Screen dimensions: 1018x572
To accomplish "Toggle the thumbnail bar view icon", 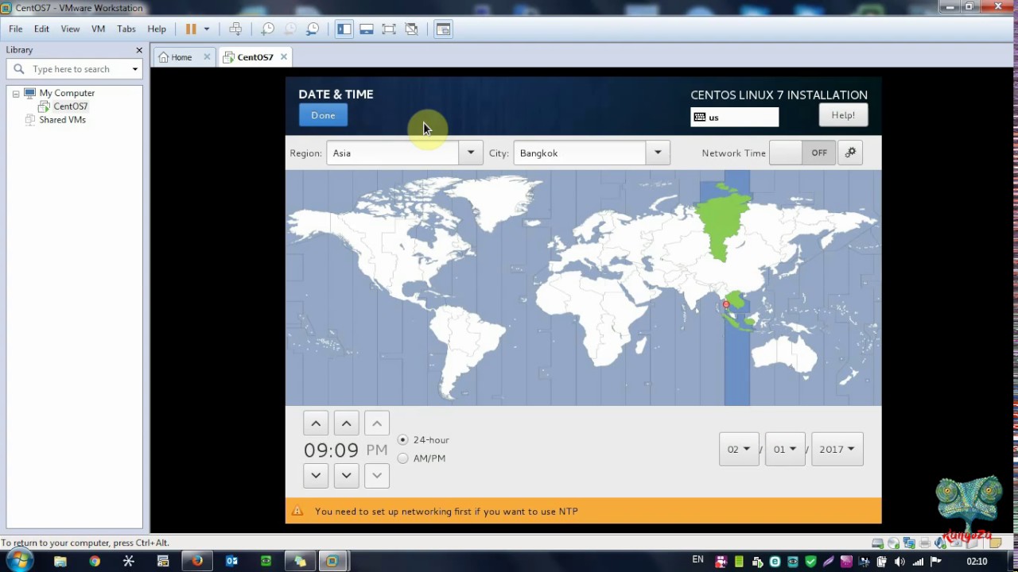I will (x=367, y=29).
